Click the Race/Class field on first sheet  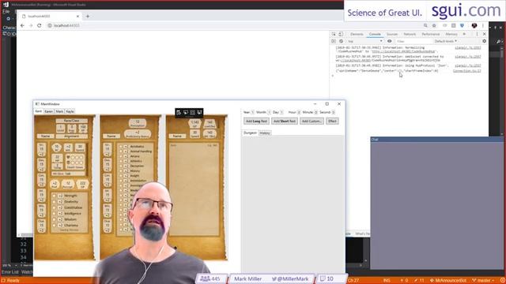[71, 121]
